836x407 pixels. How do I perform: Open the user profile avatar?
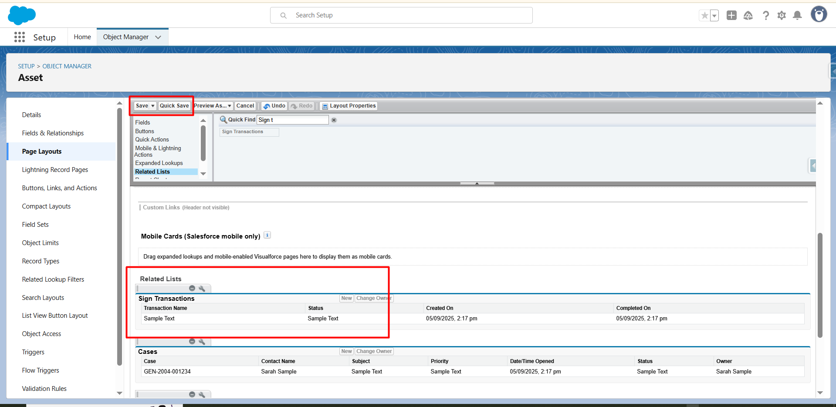tap(819, 14)
